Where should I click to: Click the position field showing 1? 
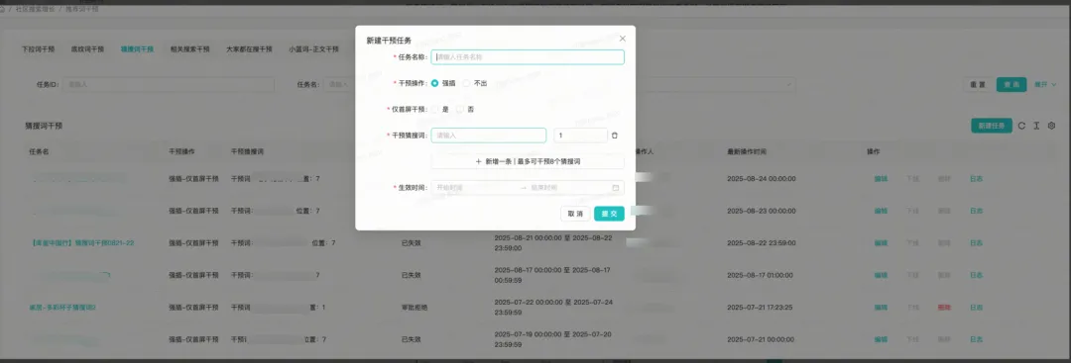pyautogui.click(x=580, y=136)
